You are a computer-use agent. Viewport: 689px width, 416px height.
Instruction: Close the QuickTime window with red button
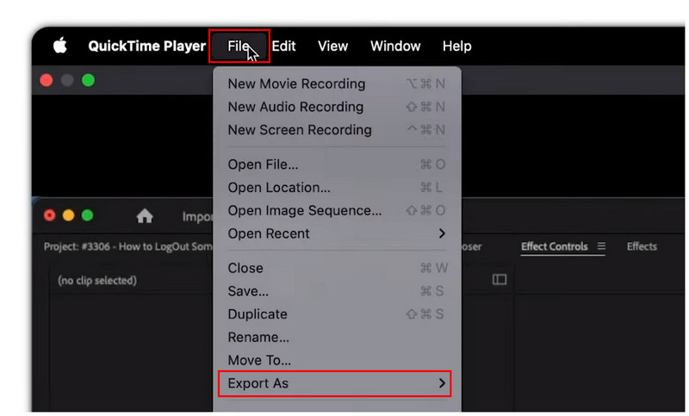[x=47, y=80]
